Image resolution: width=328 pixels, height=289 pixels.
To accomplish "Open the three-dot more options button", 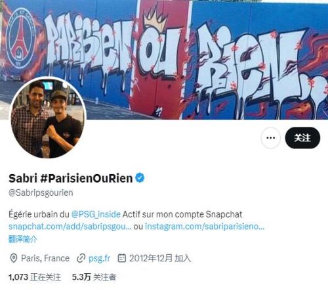I will (270, 138).
